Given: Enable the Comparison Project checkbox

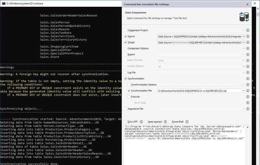Looking at the screenshot, I should click(x=125, y=30).
